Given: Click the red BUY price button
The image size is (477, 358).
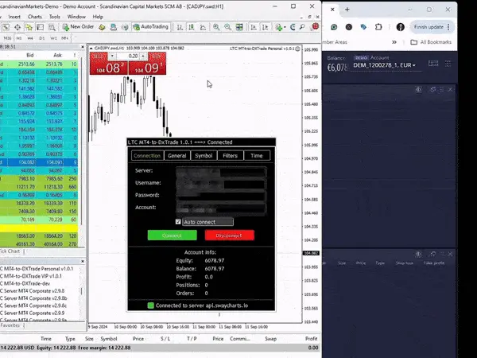Looking at the screenshot, I should [147, 68].
